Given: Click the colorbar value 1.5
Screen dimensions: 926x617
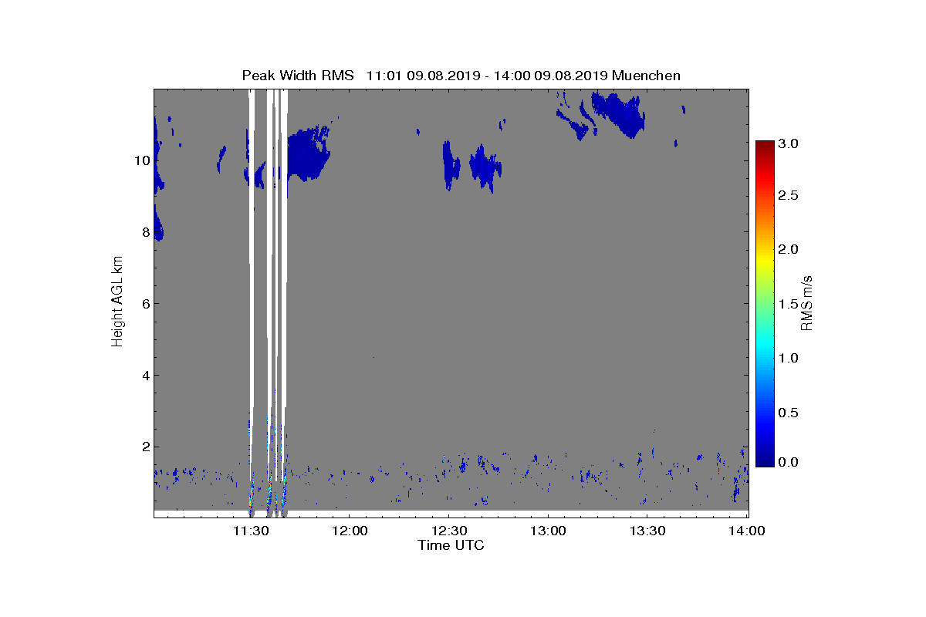Looking at the screenshot, I should [789, 304].
